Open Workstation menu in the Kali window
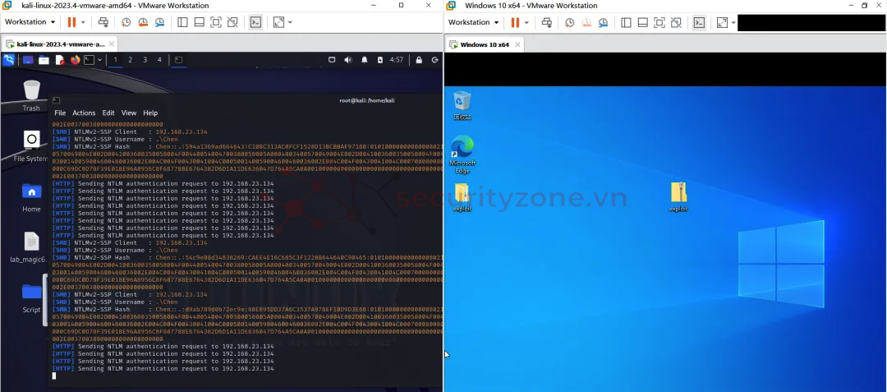This screenshot has height=392, width=887. pos(30,22)
